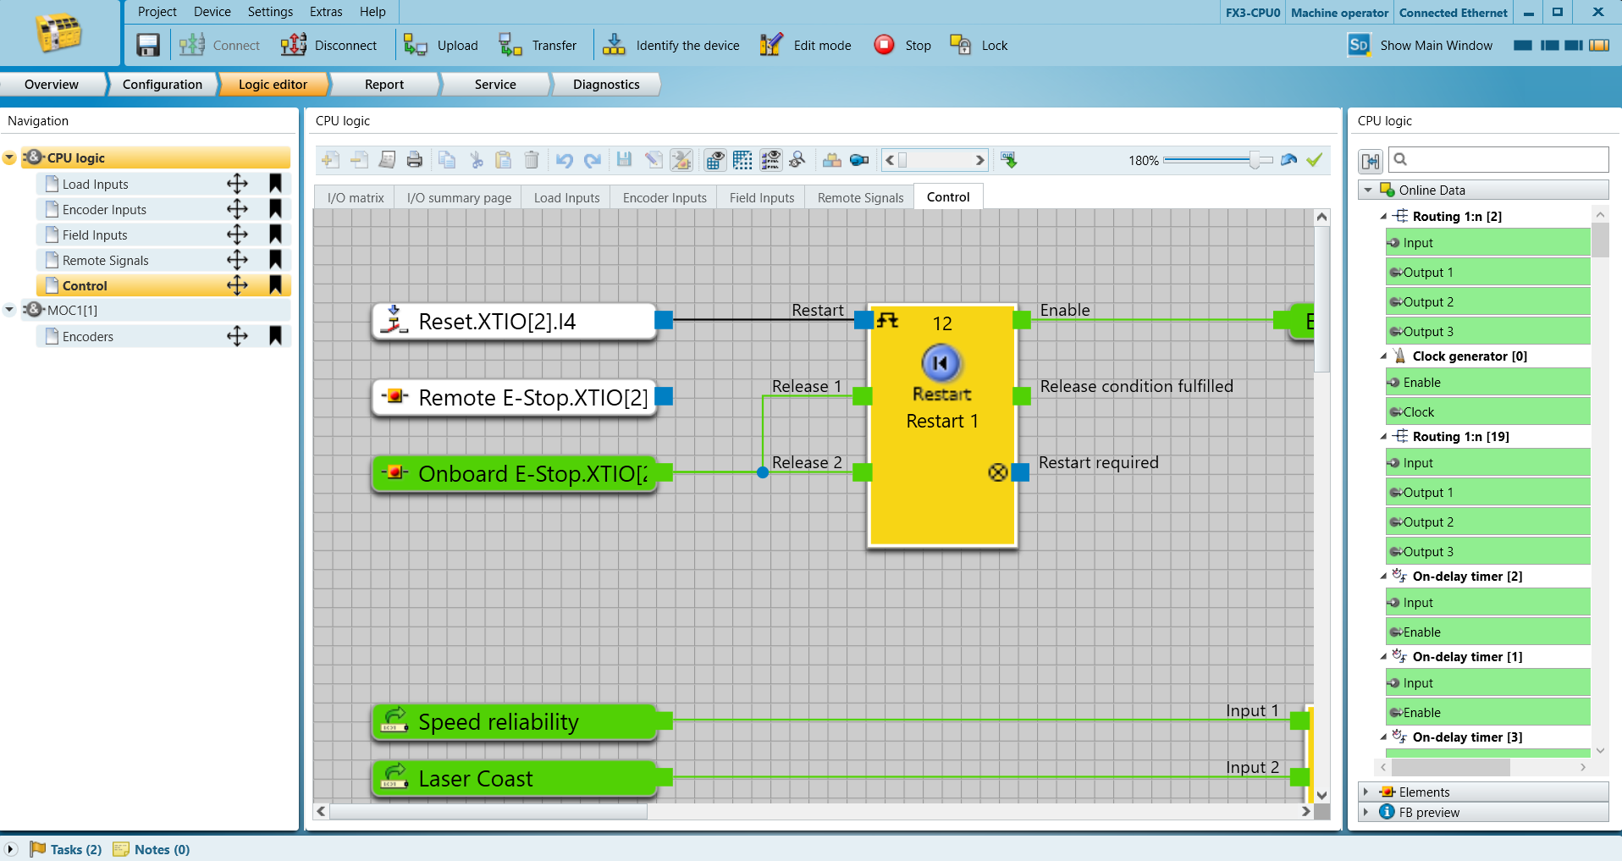
Task: Click the Lock icon in toolbar
Action: tap(961, 45)
